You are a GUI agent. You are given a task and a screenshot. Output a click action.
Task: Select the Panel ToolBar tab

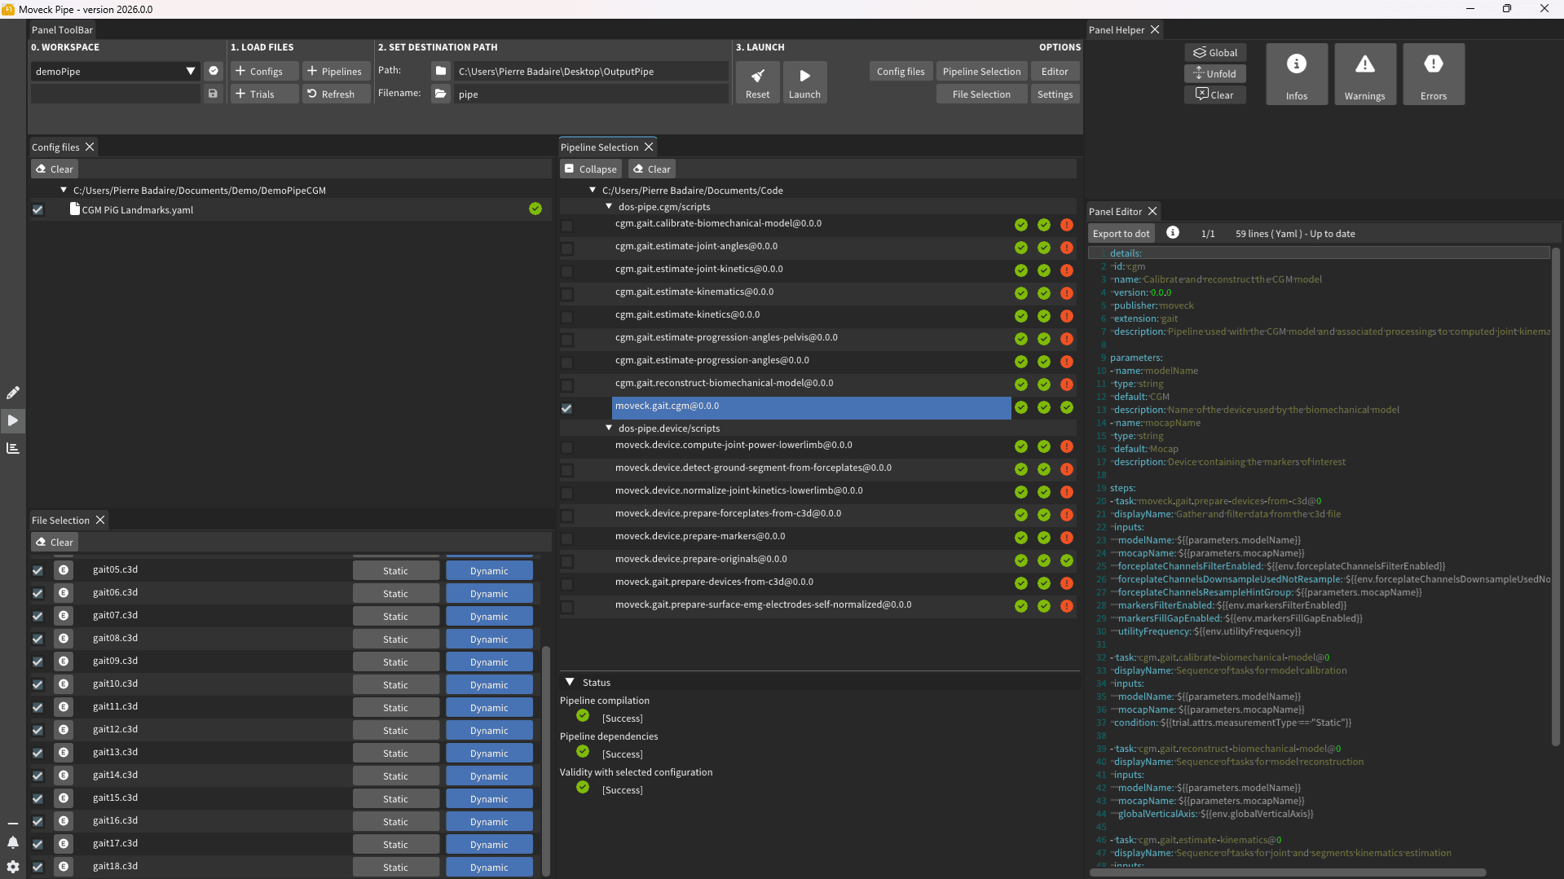(62, 29)
